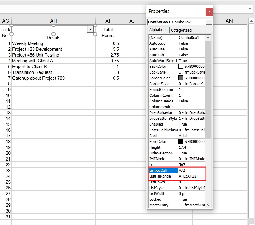Select the HideSelection property row

(x=177, y=153)
